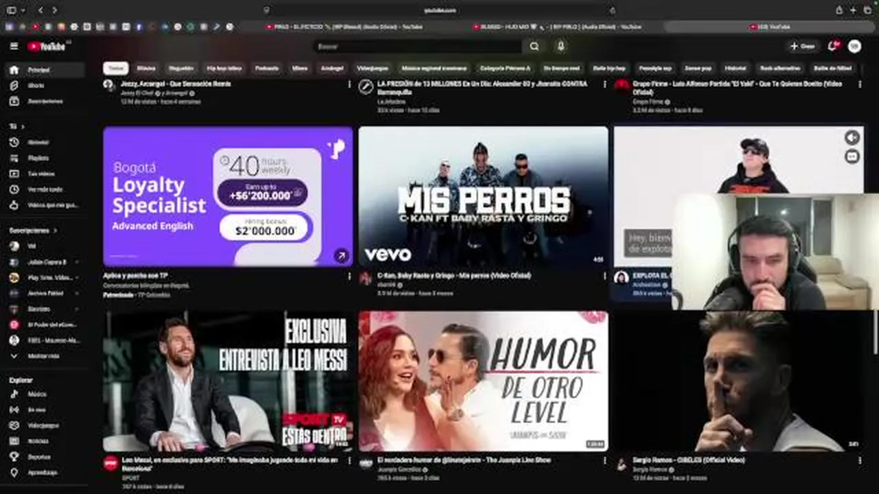Open El Poder del eCommerce channel
Screen dimensions: 879x494
pyautogui.click(x=43, y=325)
